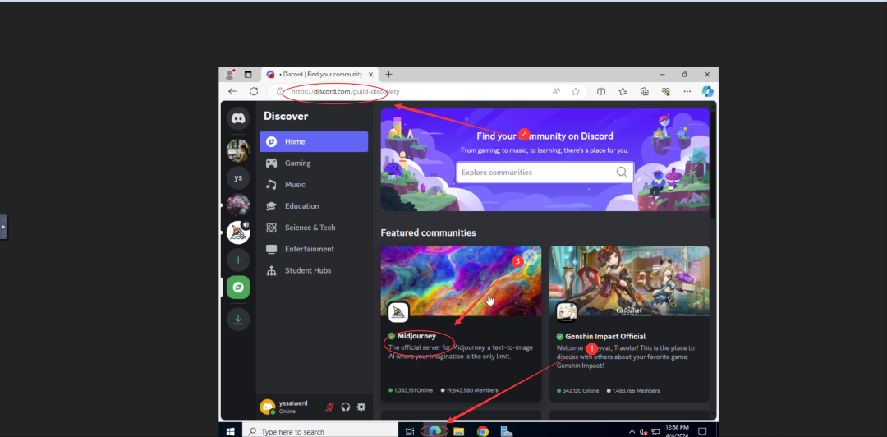Click the Download Apps arrow icon

238,320
